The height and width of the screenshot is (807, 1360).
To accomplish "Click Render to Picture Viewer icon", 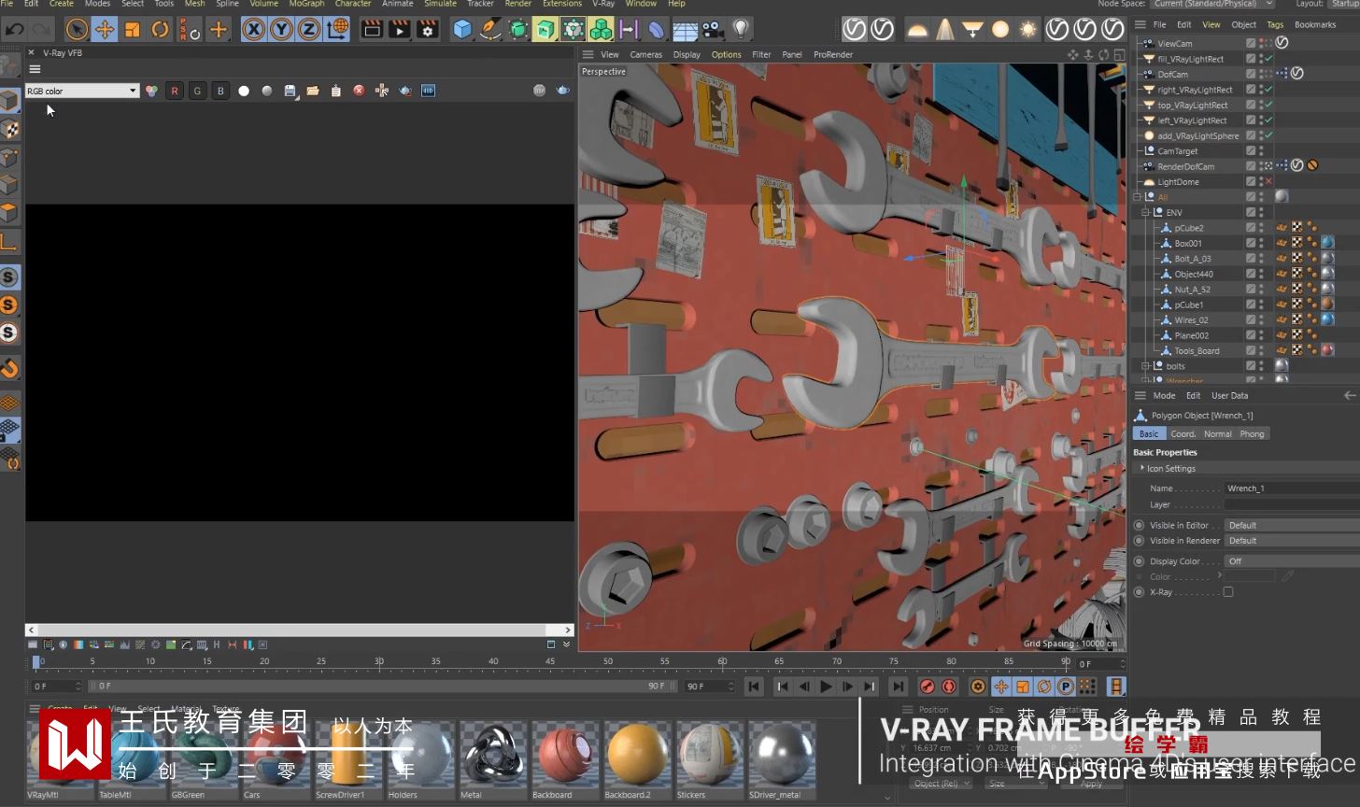I will pos(400,29).
